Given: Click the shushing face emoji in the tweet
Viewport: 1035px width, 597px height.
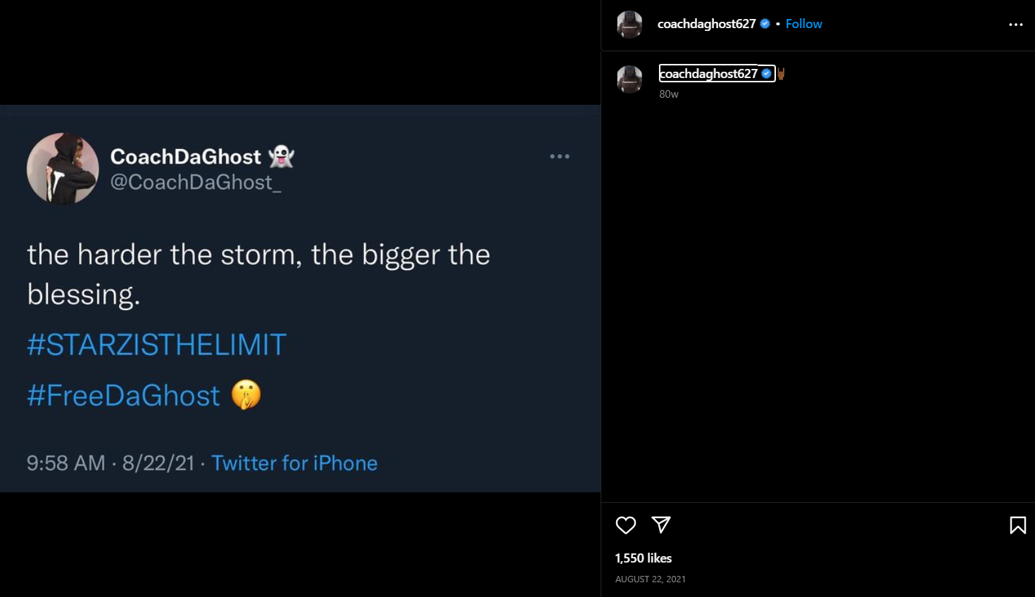Looking at the screenshot, I should pos(246,394).
